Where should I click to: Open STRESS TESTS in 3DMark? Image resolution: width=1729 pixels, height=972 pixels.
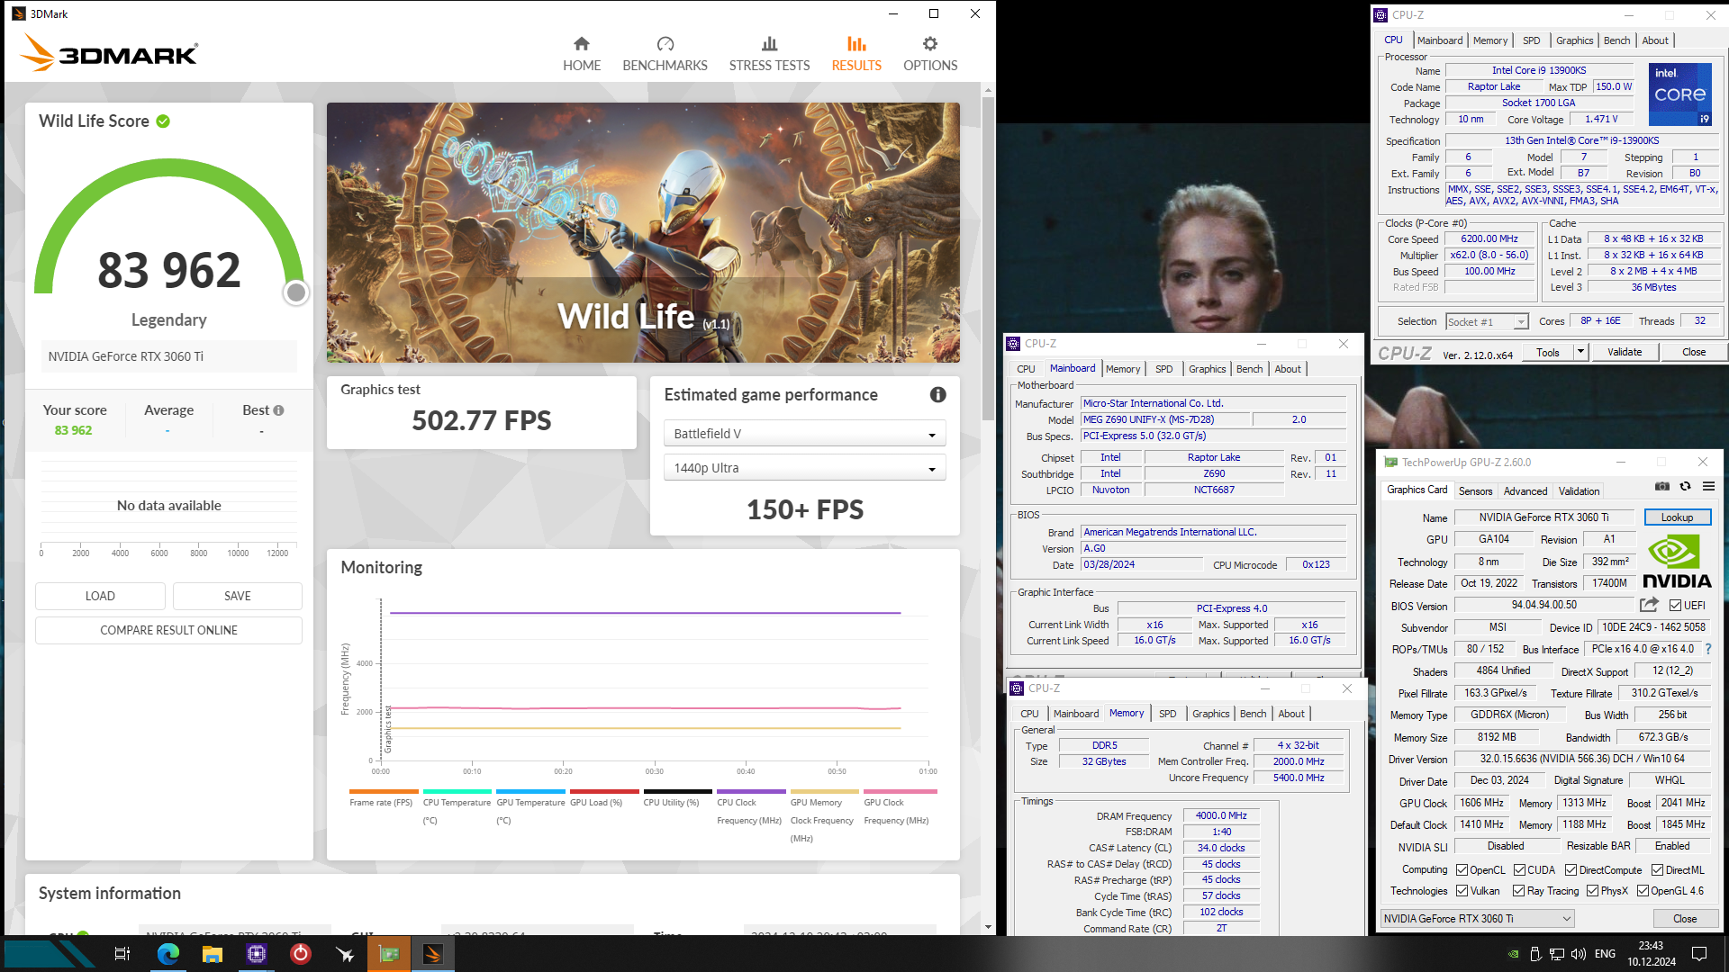pos(769,54)
